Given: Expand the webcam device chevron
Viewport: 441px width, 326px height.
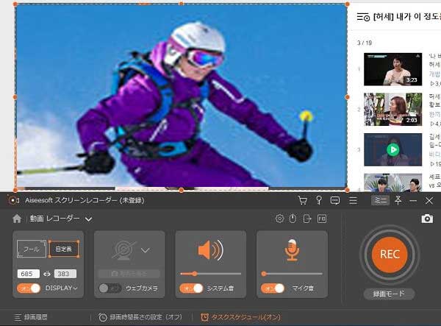Looking at the screenshot, I should [x=145, y=250].
